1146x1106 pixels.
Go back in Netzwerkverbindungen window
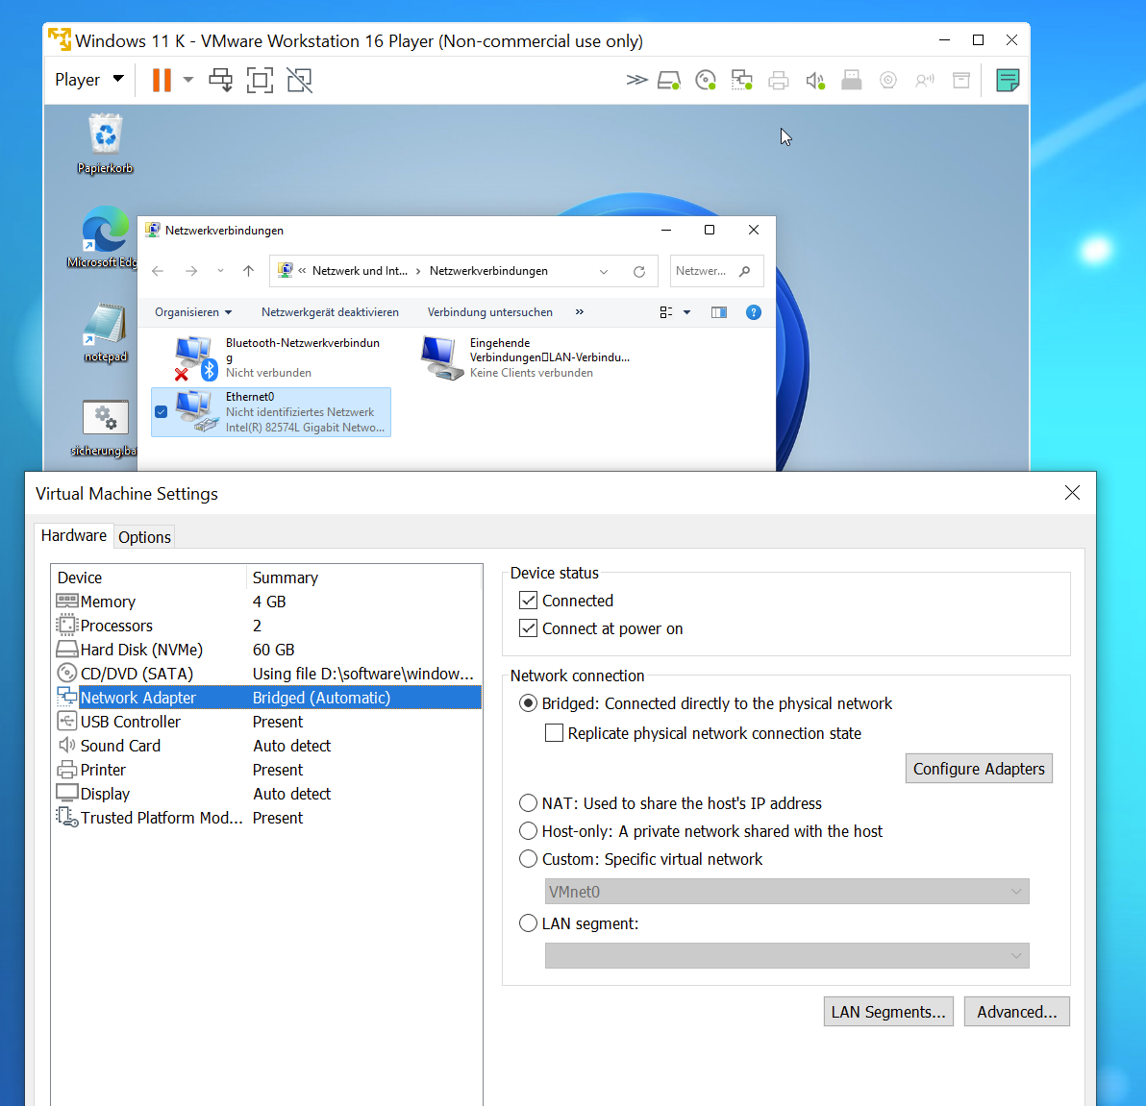[x=158, y=271]
